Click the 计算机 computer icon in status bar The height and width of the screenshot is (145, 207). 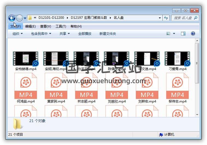coord(161,135)
